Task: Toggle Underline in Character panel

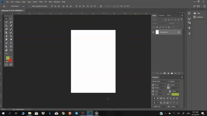Action: 174,98
